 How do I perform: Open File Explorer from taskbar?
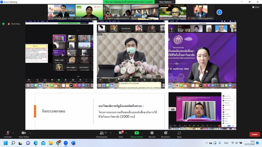(51, 143)
